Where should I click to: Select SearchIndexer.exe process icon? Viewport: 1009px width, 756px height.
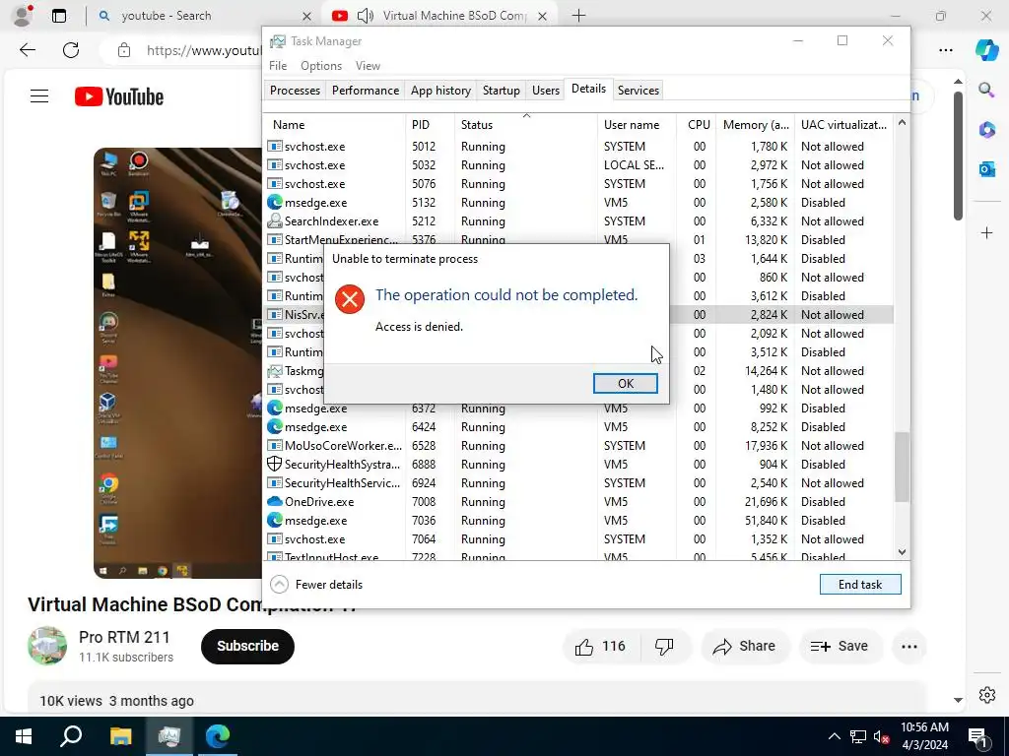click(275, 221)
